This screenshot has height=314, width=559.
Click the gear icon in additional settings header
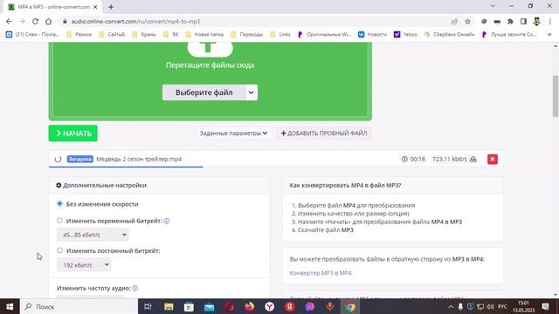pyautogui.click(x=59, y=185)
